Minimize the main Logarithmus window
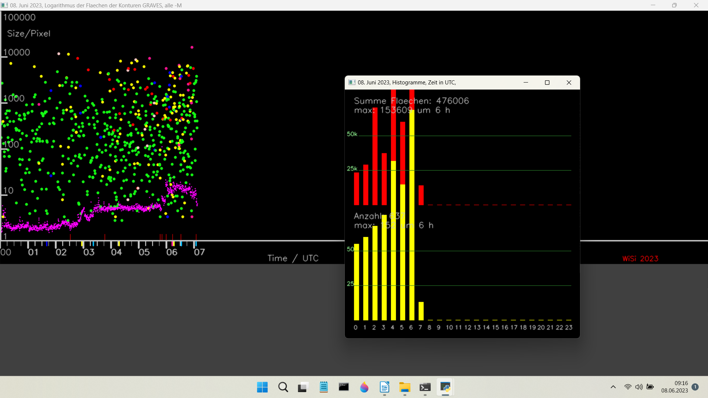This screenshot has height=398, width=708. click(653, 5)
